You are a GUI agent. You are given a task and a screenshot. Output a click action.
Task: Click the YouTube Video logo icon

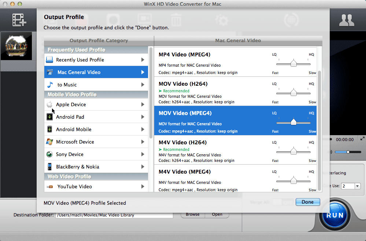pos(50,187)
